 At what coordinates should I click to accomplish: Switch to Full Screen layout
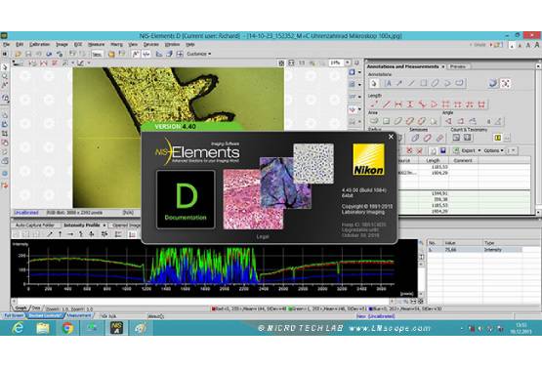[x=14, y=315]
